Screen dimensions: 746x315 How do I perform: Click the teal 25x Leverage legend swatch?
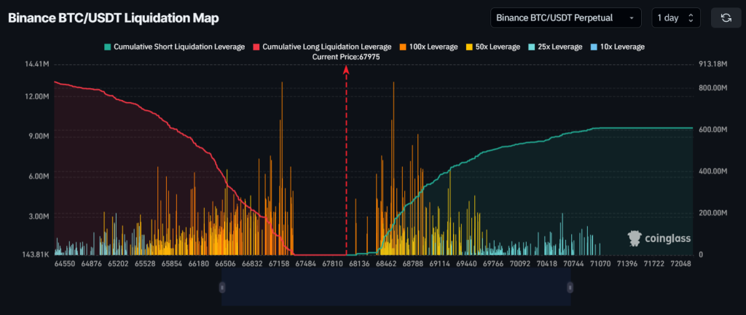(531, 47)
